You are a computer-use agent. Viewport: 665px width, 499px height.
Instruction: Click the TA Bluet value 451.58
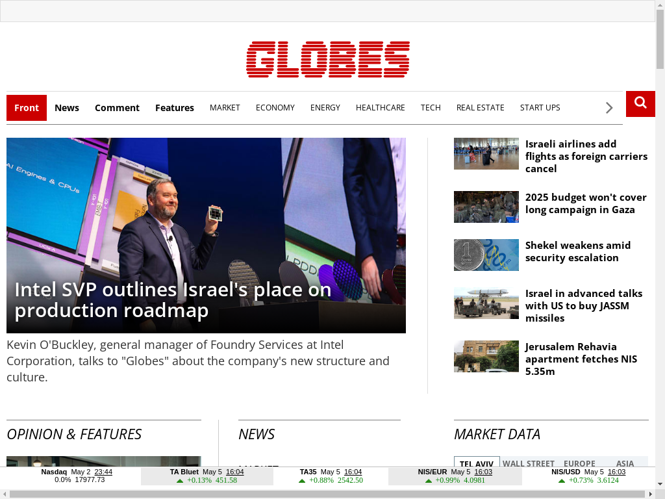click(227, 480)
